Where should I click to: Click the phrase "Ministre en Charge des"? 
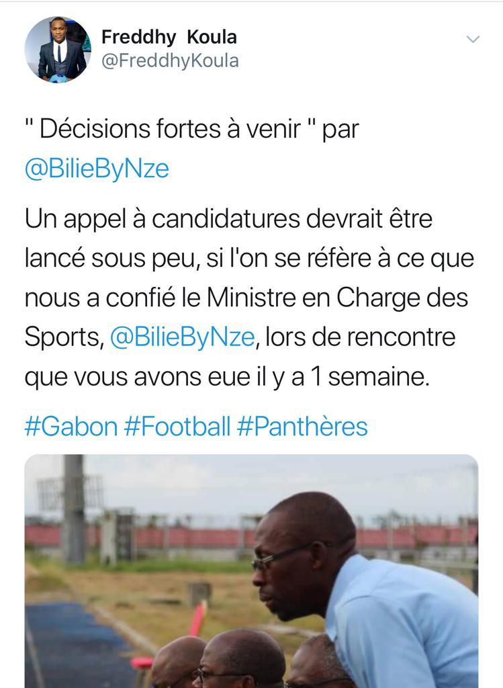pos(337,298)
